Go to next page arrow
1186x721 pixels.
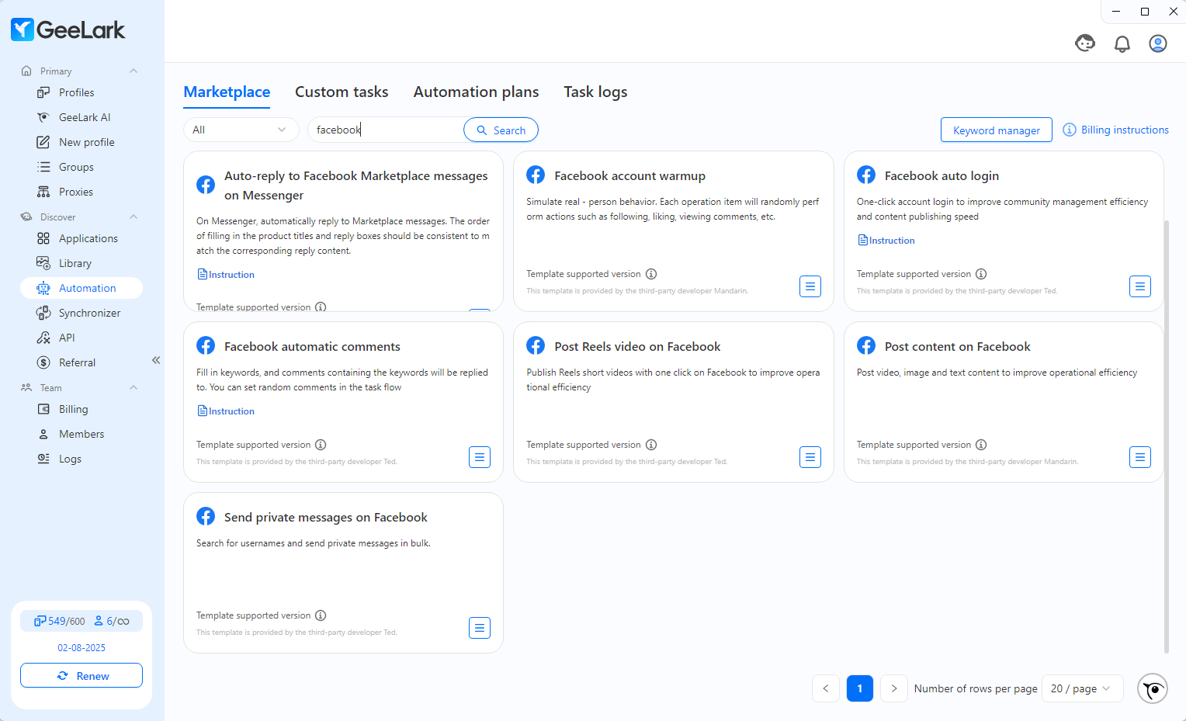tap(894, 688)
